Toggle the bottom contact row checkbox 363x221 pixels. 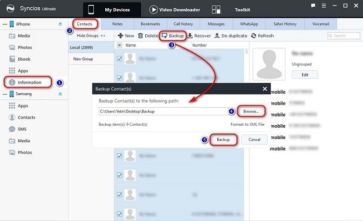click(119, 212)
